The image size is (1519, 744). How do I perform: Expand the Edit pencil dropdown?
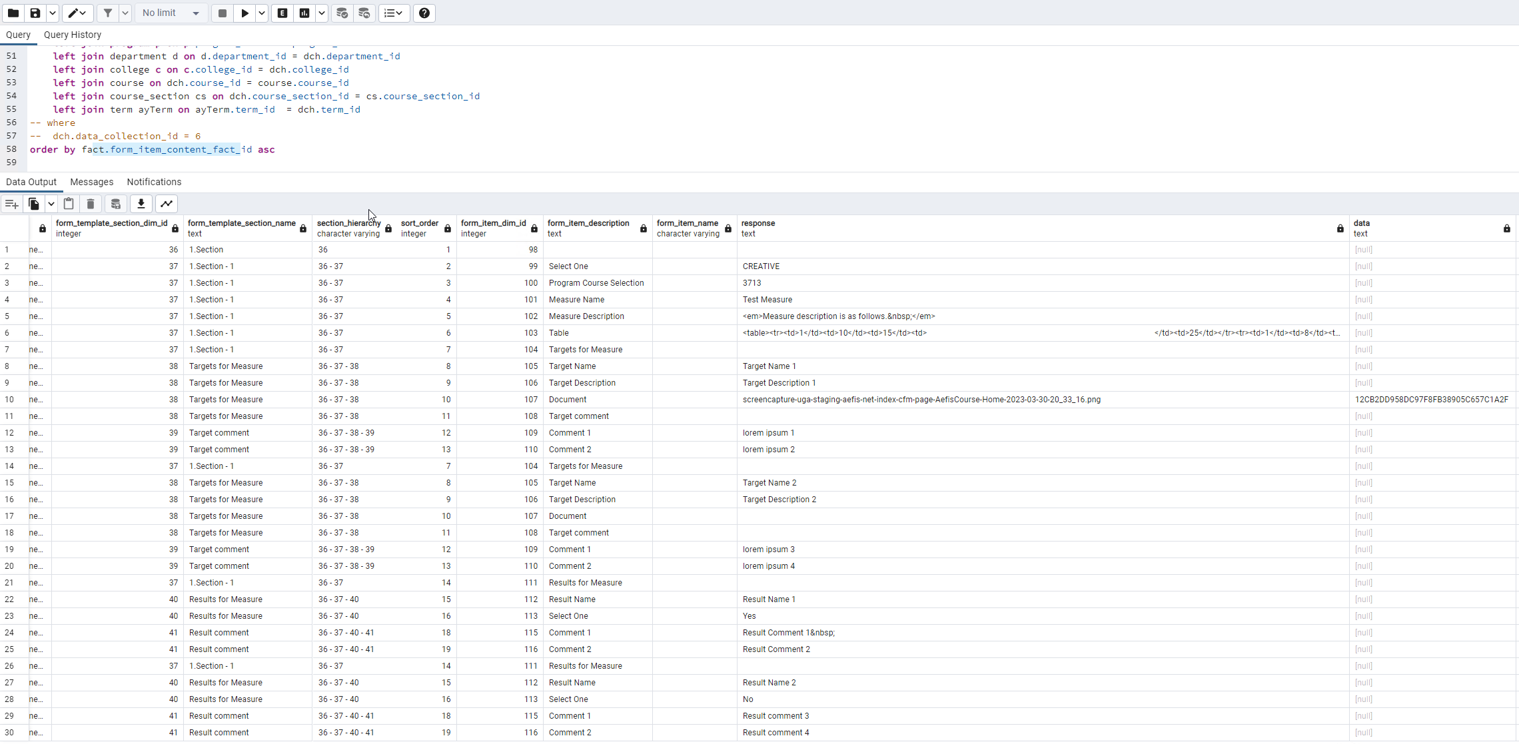pos(77,13)
